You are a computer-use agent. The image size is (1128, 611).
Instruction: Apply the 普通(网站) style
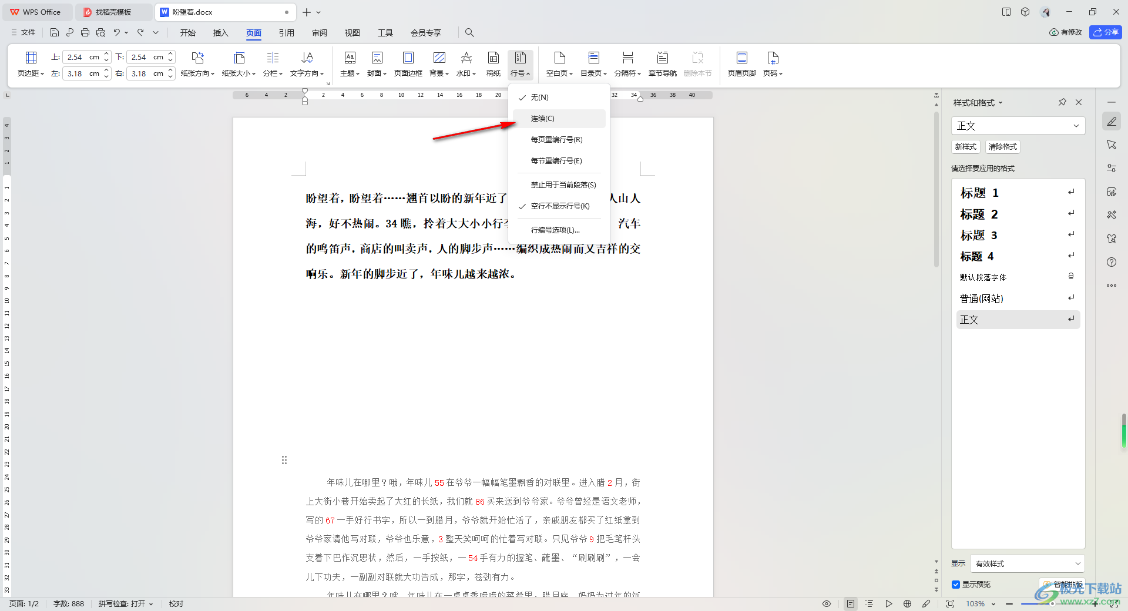click(x=1018, y=298)
